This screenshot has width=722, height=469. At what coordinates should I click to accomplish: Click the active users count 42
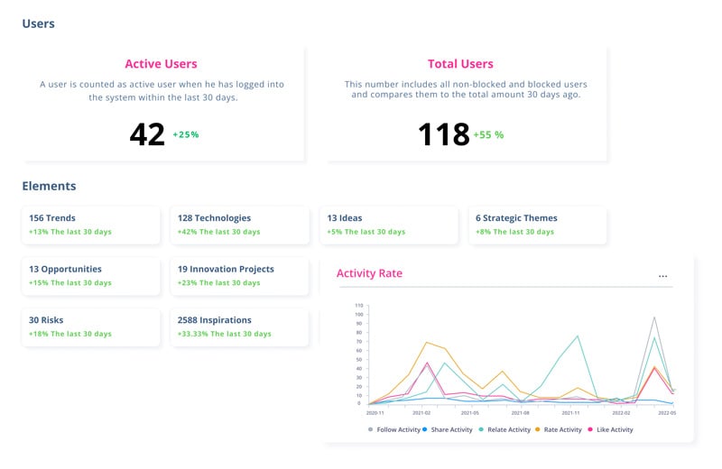[x=147, y=134]
